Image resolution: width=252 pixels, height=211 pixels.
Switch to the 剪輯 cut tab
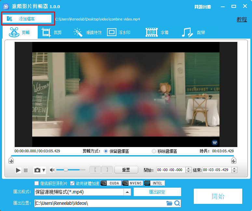[x=20, y=32]
